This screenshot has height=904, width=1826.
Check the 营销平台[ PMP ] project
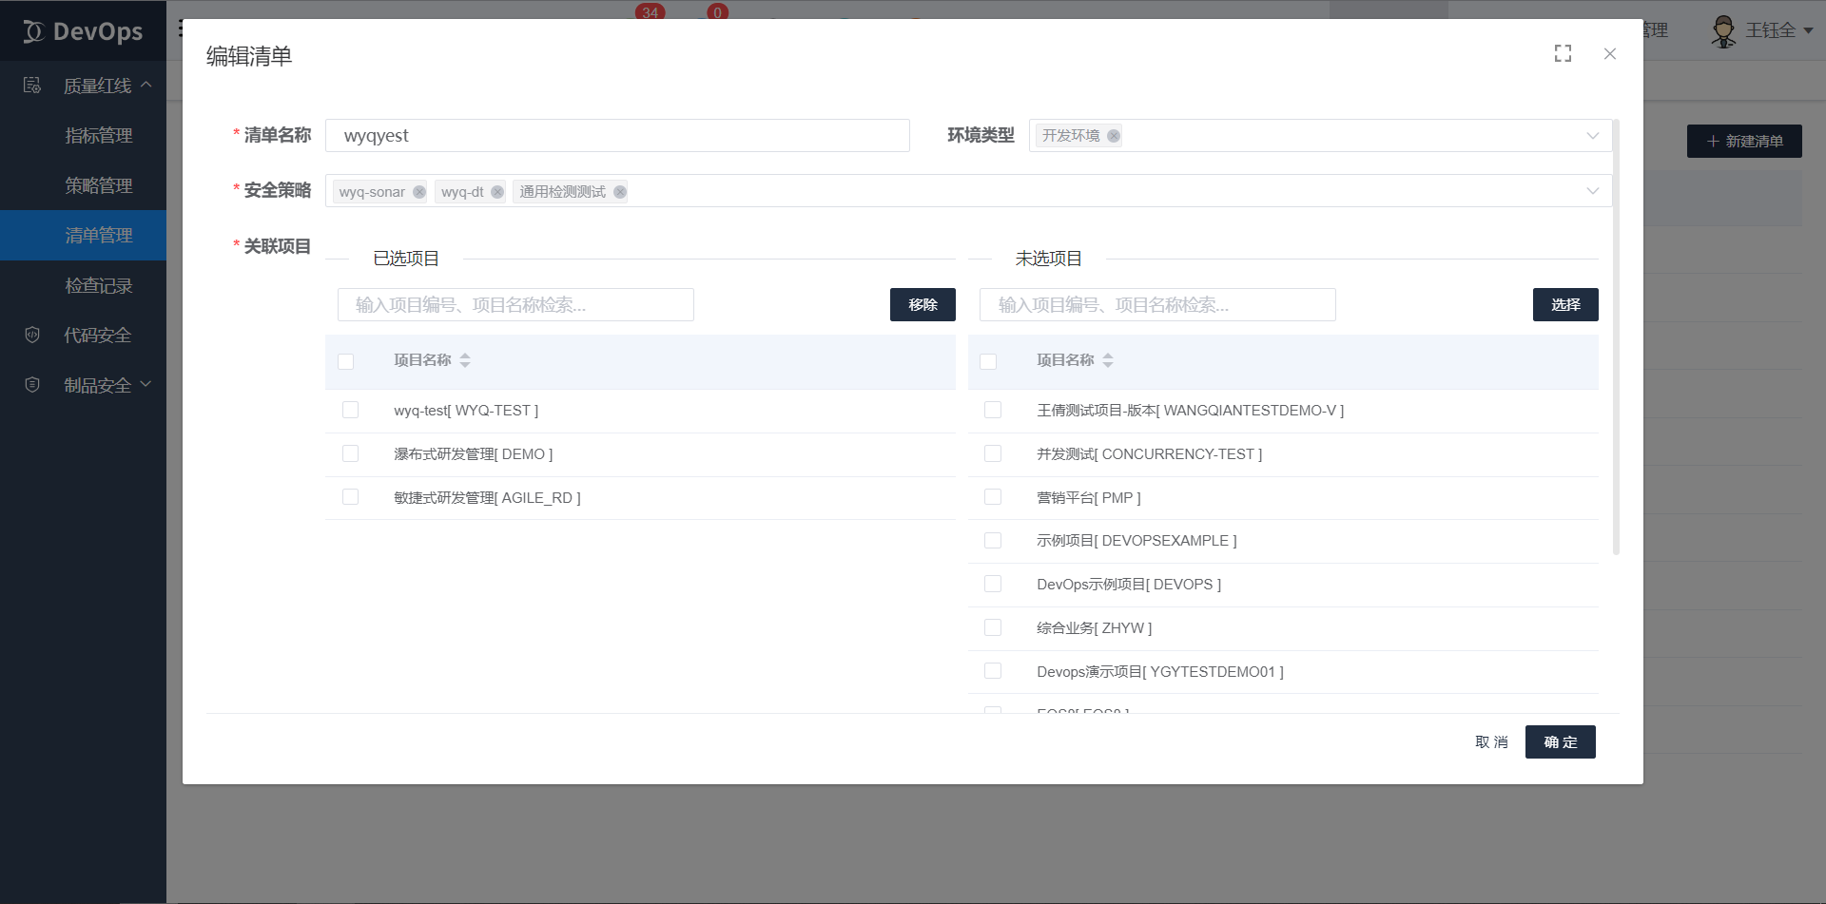coord(993,496)
